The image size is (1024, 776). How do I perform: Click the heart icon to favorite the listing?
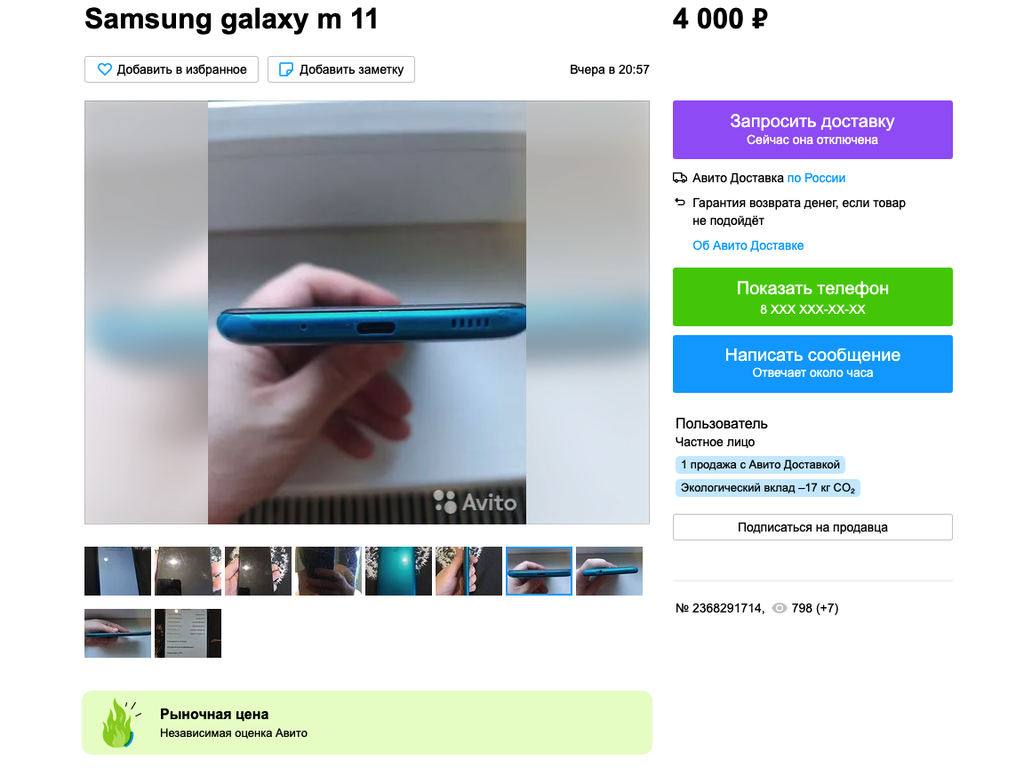click(x=105, y=69)
